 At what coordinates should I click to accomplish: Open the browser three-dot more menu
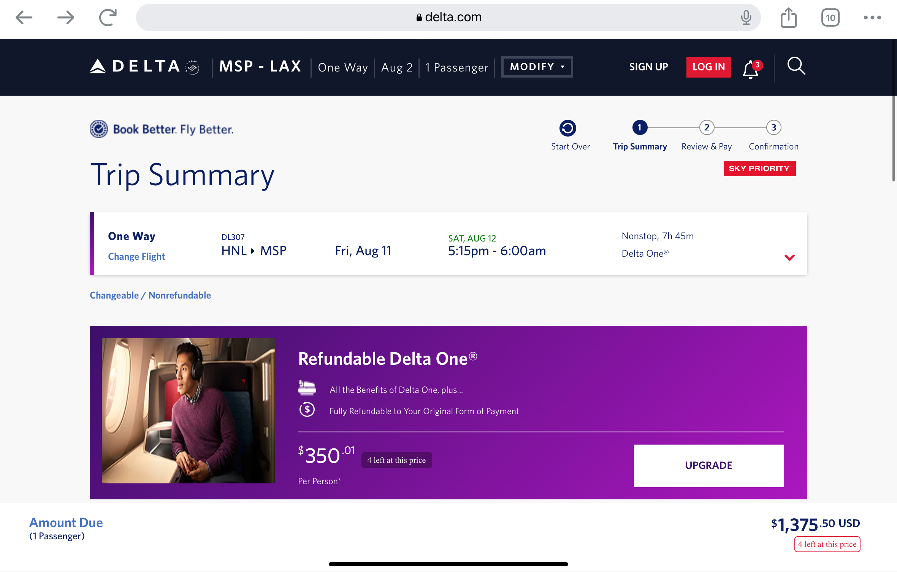tap(872, 17)
